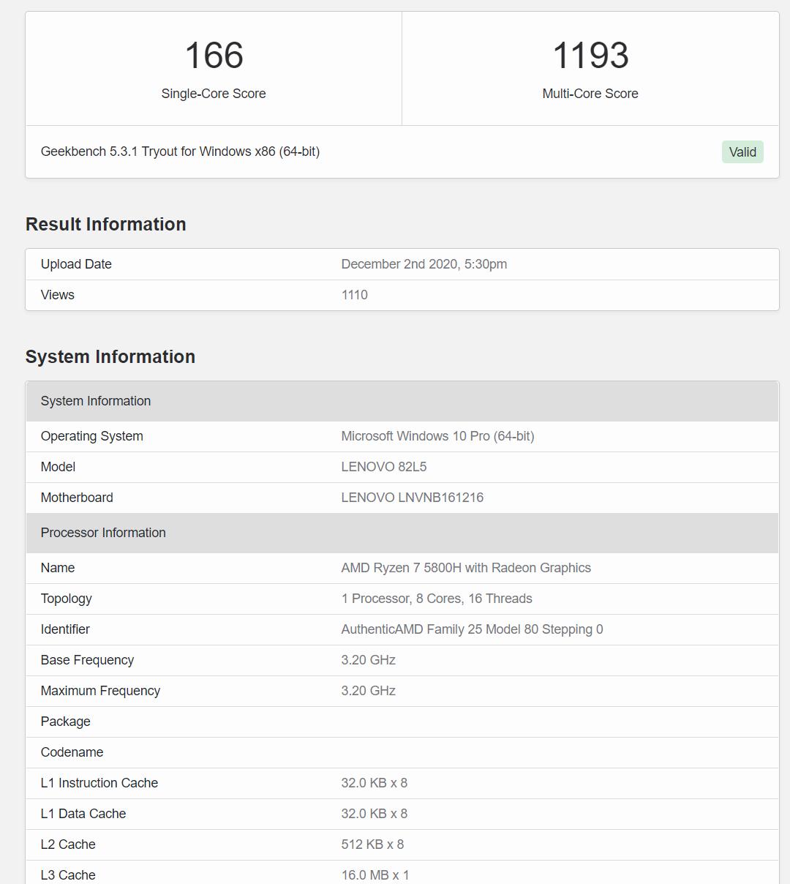Click the Model value LENOVO 82L5
The height and width of the screenshot is (884, 790).
(x=383, y=466)
